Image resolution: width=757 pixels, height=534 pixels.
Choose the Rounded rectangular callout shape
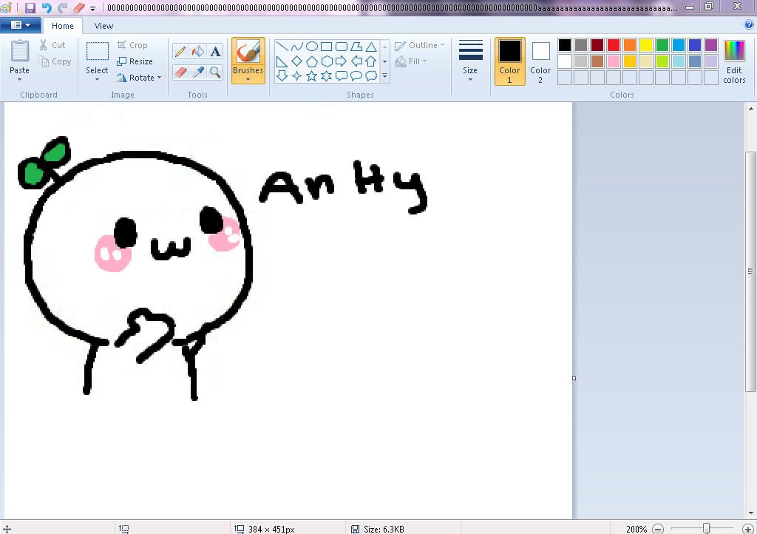(x=342, y=75)
